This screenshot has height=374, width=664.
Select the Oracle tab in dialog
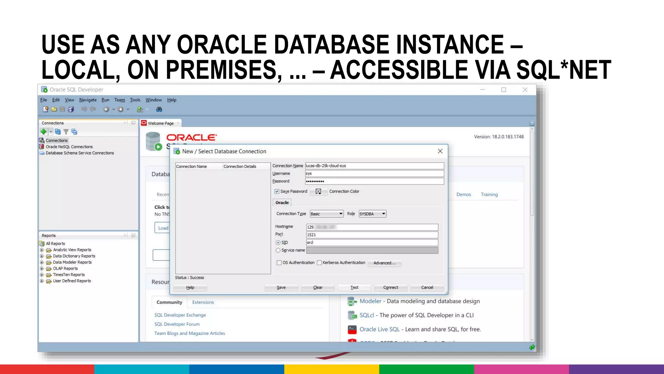[x=282, y=203]
